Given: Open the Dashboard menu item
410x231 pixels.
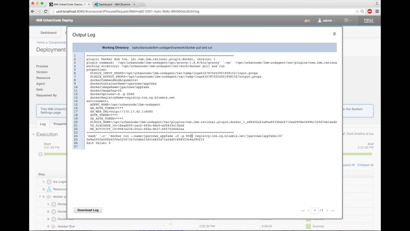Looking at the screenshot, I should tap(48, 33).
